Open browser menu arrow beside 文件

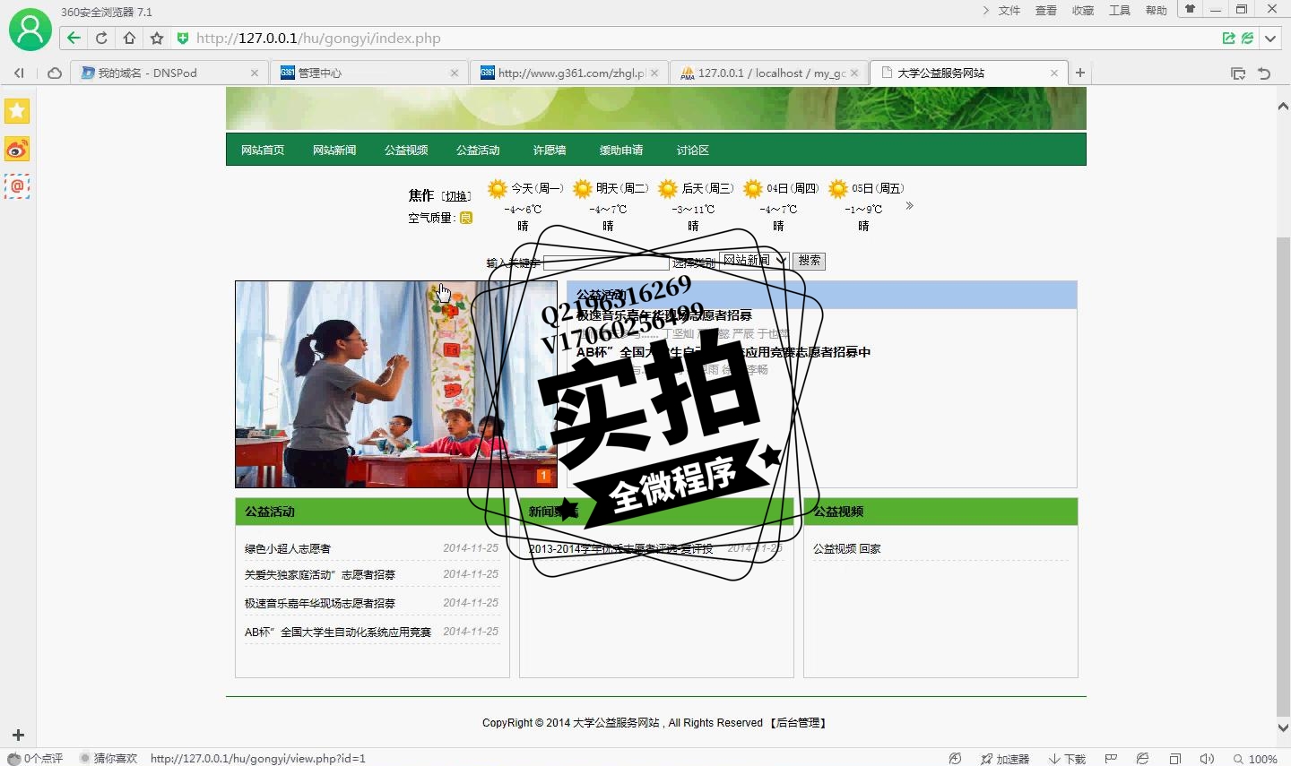(x=985, y=11)
